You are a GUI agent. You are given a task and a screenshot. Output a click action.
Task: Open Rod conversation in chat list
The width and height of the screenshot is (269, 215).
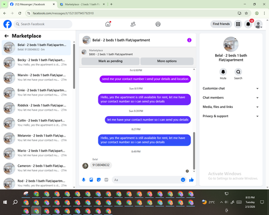tap(36, 183)
